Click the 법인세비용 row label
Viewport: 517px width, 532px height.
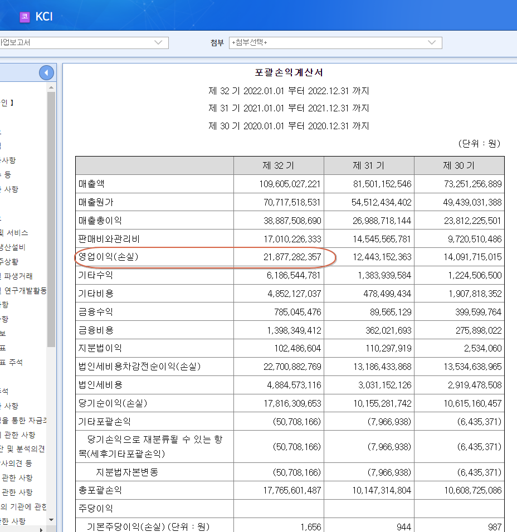[x=100, y=385]
